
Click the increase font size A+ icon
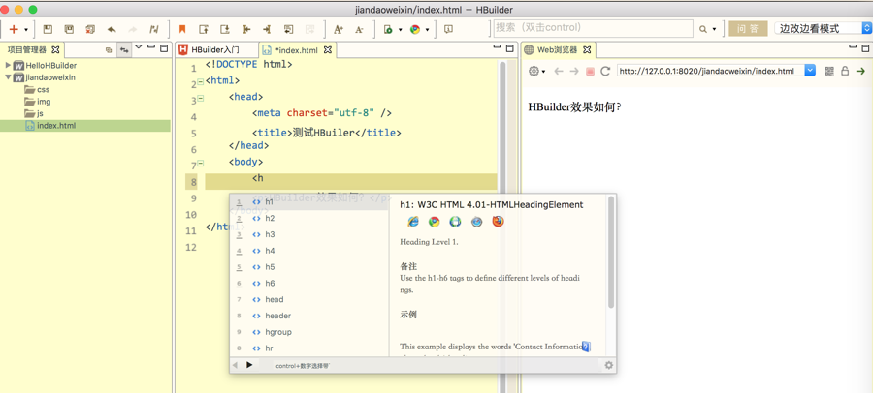[338, 29]
